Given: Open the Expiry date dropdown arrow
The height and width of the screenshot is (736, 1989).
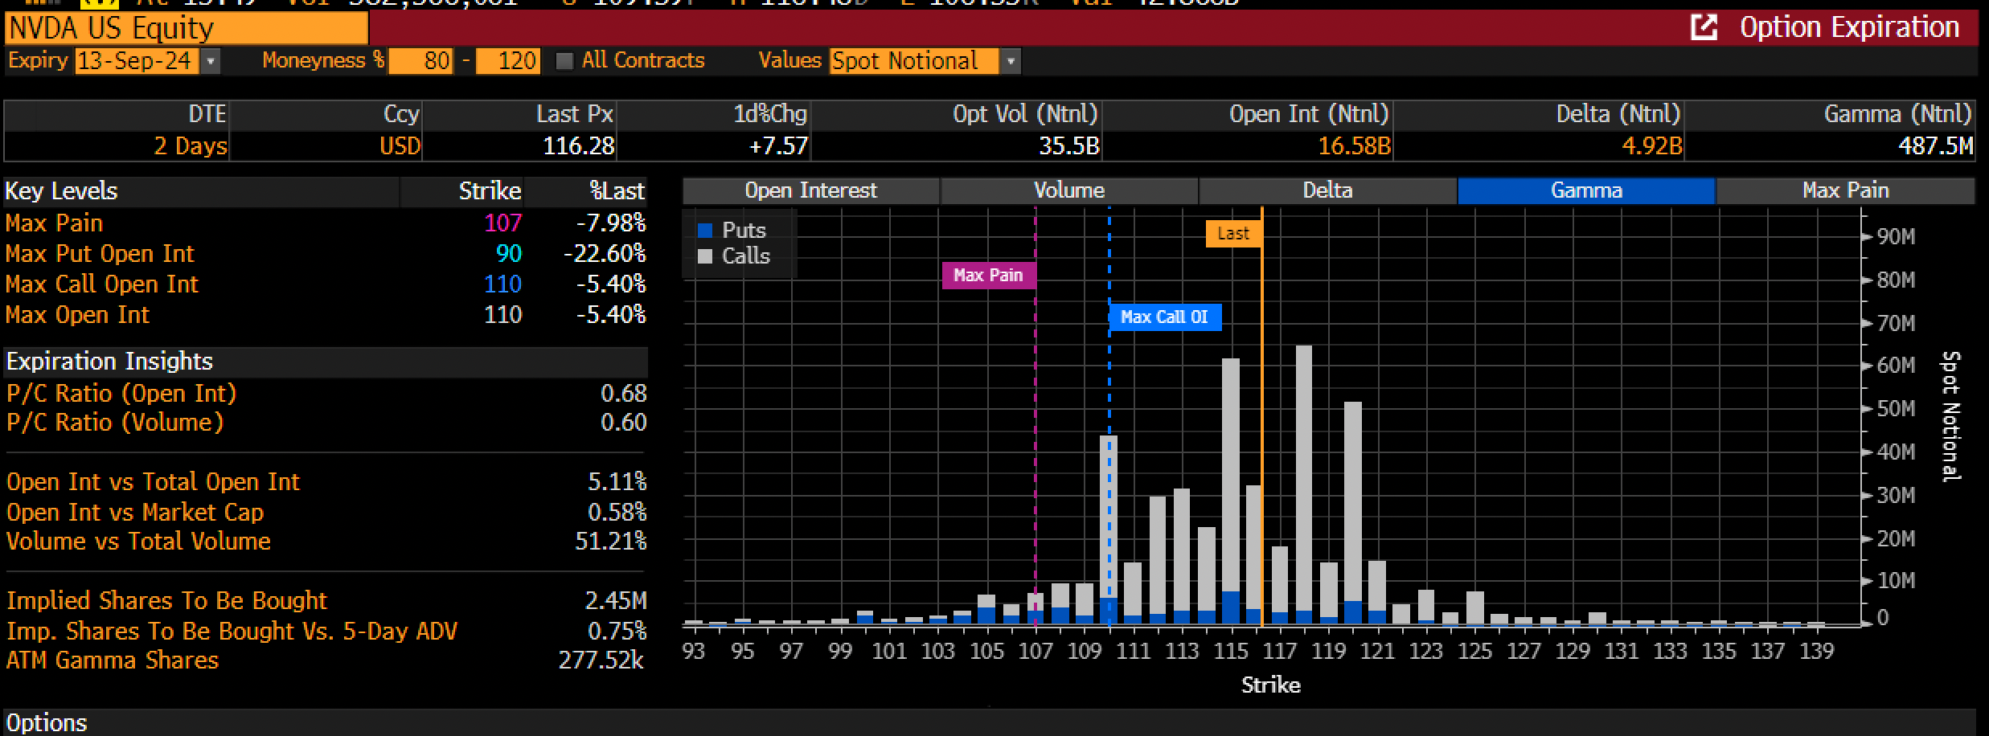Looking at the screenshot, I should [x=210, y=61].
